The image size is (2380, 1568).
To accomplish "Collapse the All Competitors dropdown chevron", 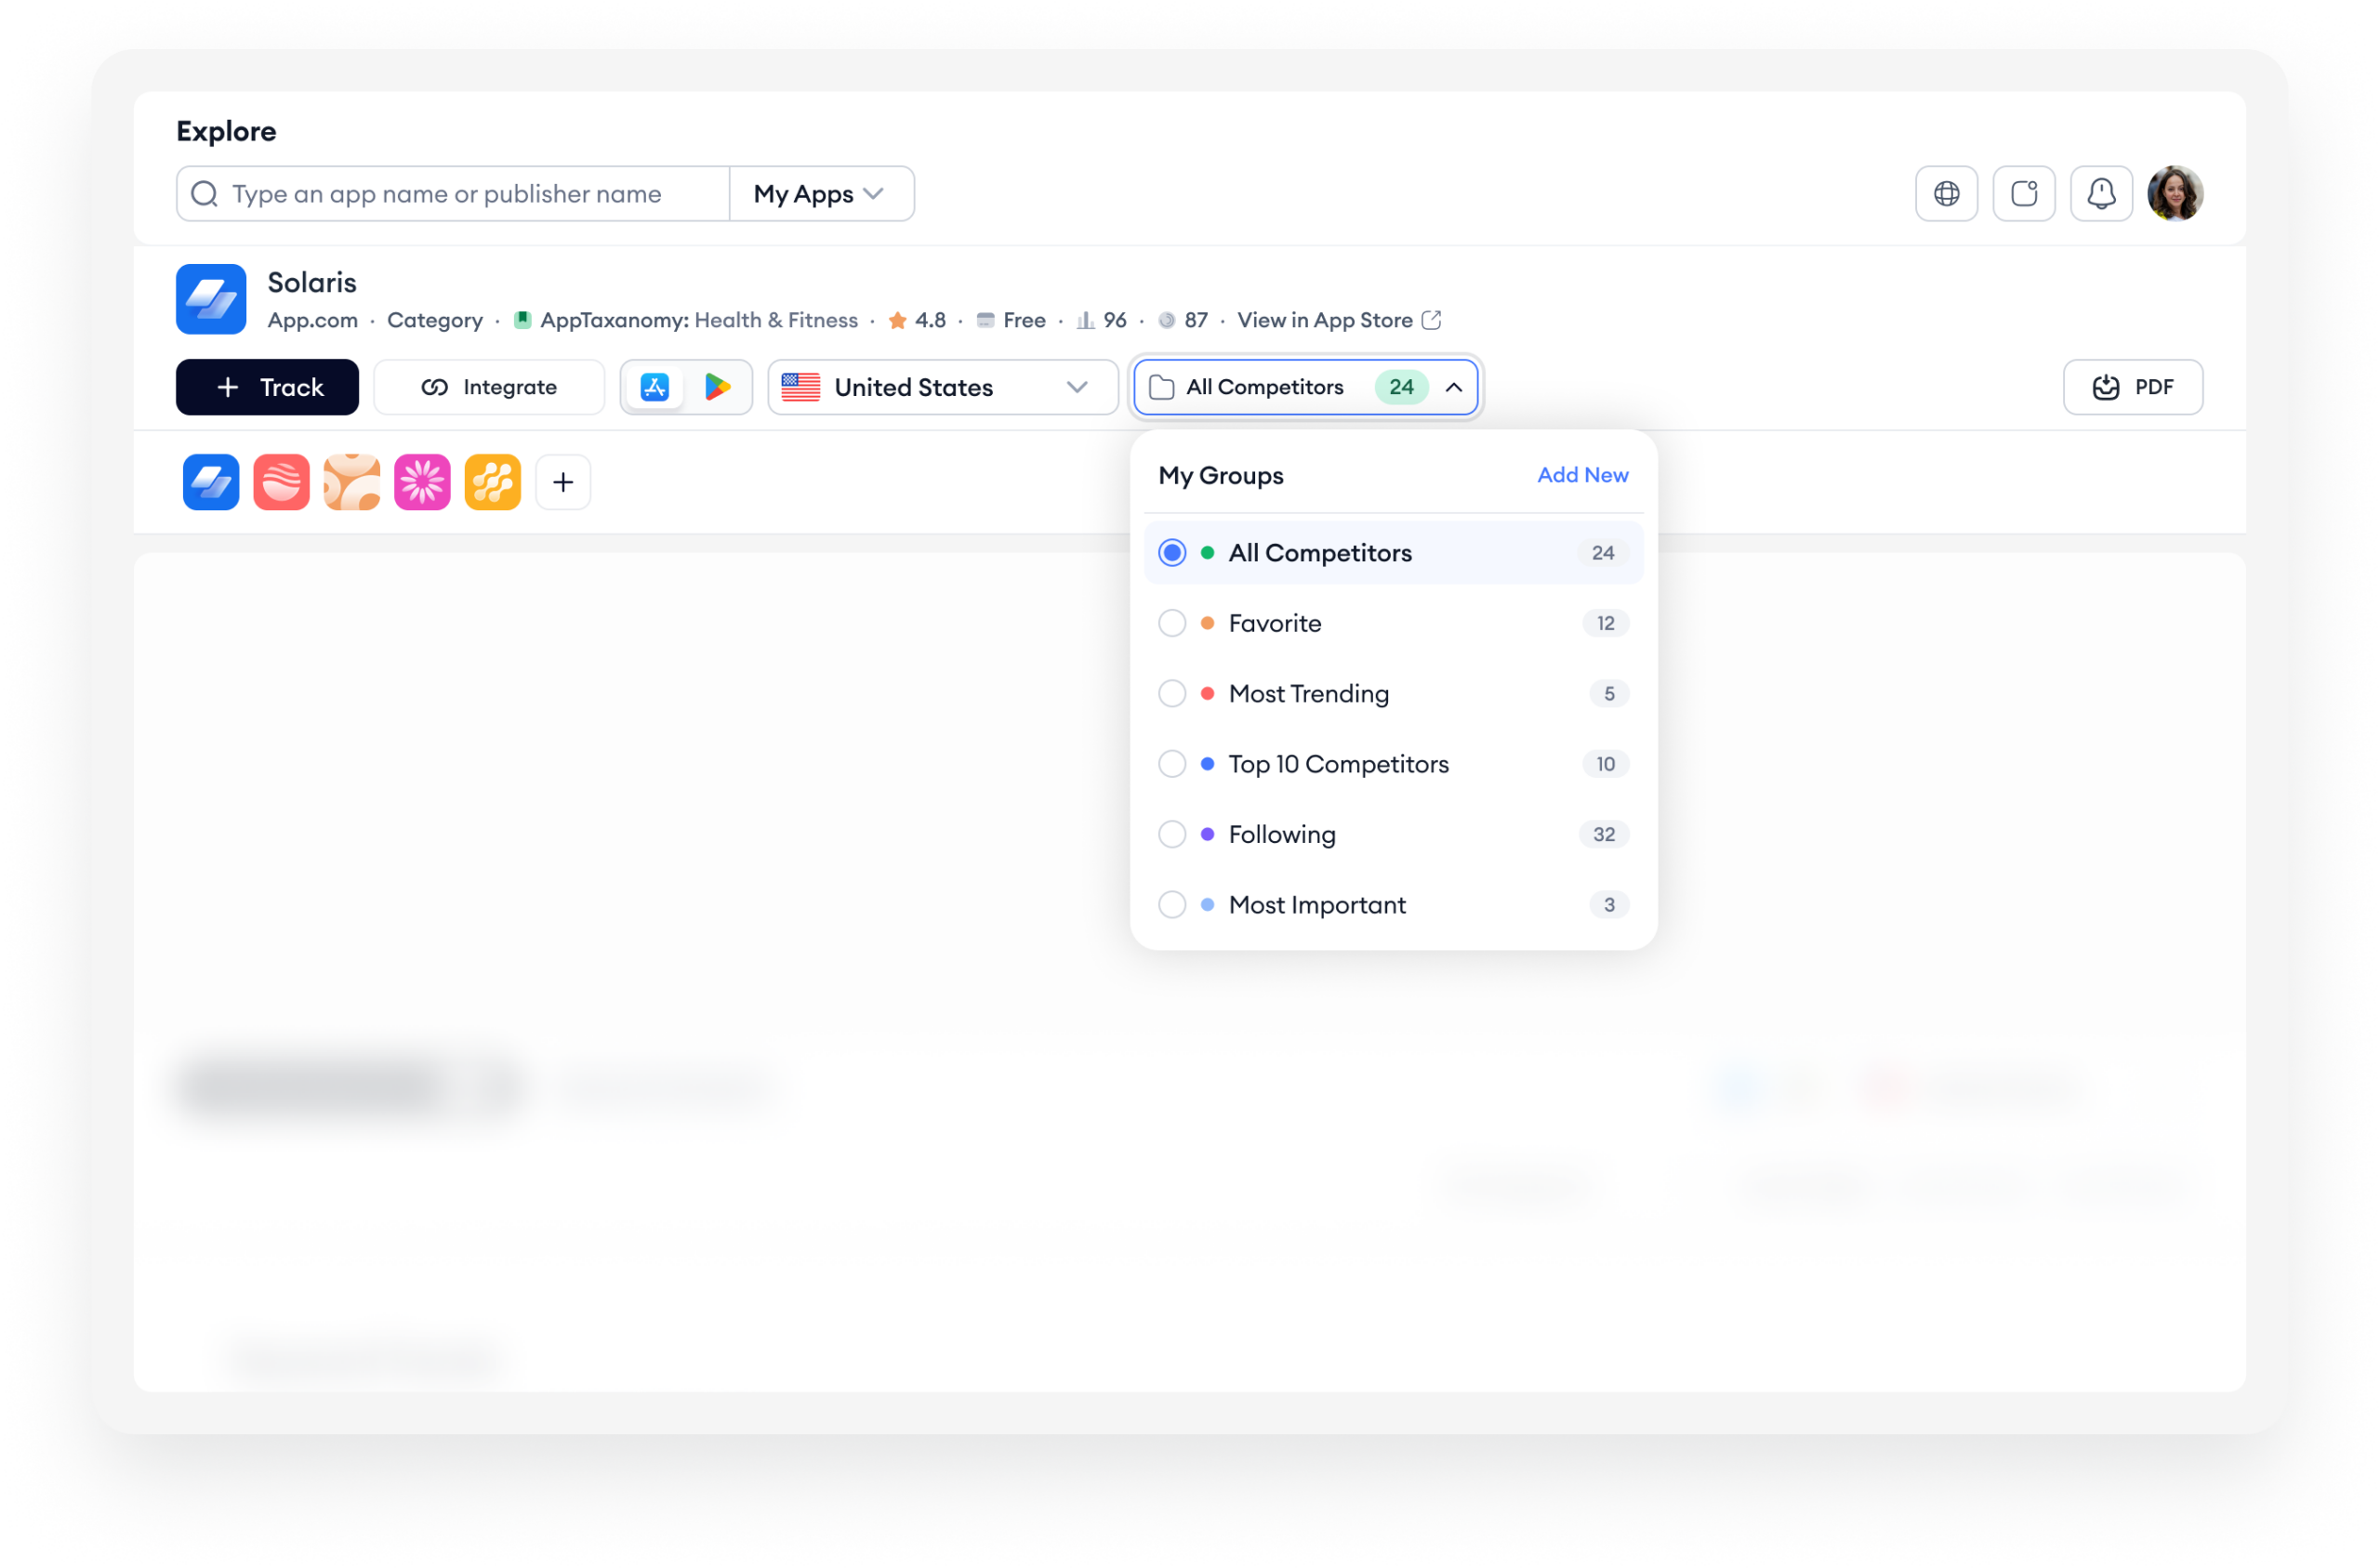I will [x=1453, y=387].
